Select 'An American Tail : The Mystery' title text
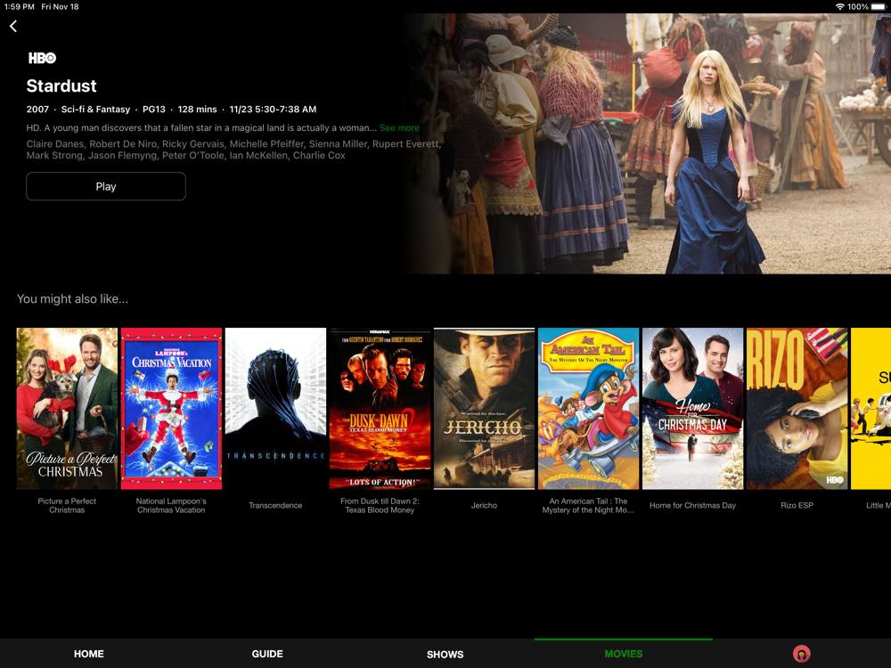Image resolution: width=891 pixels, height=668 pixels. tap(588, 506)
